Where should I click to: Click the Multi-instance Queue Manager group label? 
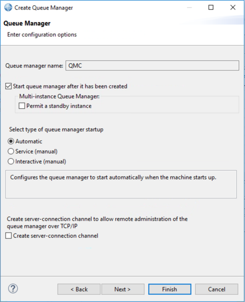[59, 96]
